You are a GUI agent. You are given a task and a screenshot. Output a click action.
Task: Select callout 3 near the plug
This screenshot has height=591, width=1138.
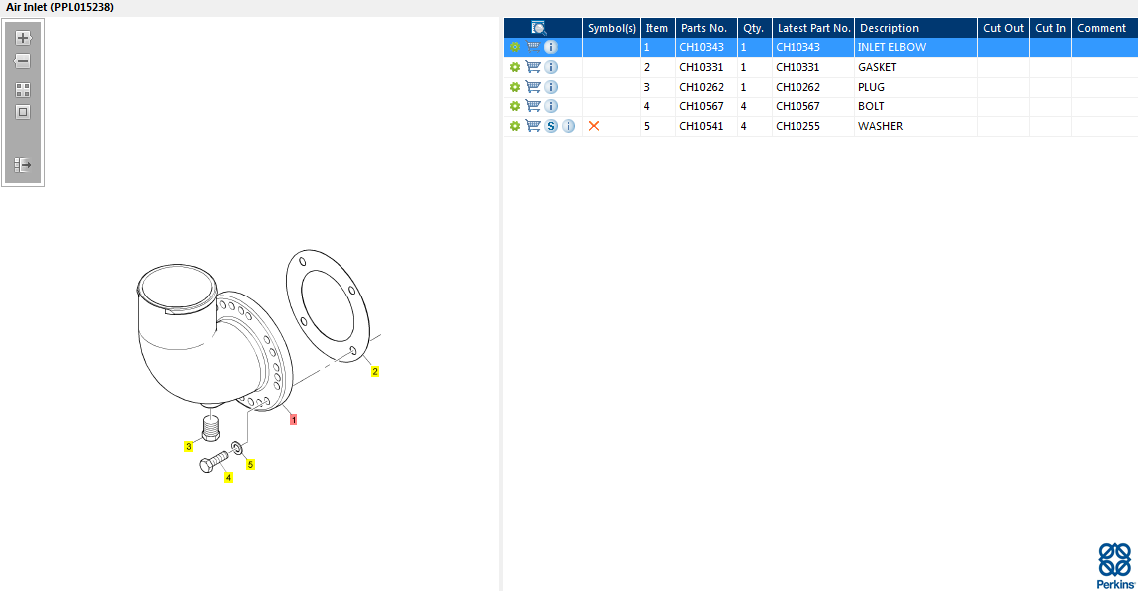pos(189,446)
